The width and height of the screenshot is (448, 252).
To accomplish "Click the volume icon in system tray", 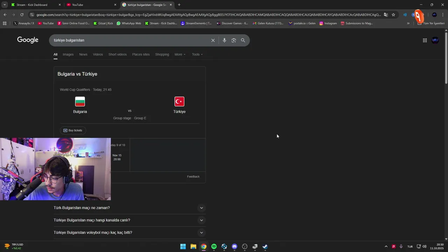I will (x=425, y=246).
